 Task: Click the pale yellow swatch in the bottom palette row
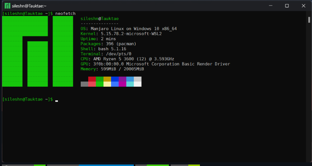point(107,84)
